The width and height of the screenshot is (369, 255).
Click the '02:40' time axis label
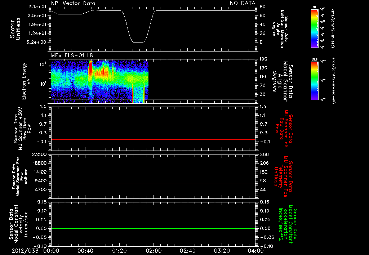[187, 251]
